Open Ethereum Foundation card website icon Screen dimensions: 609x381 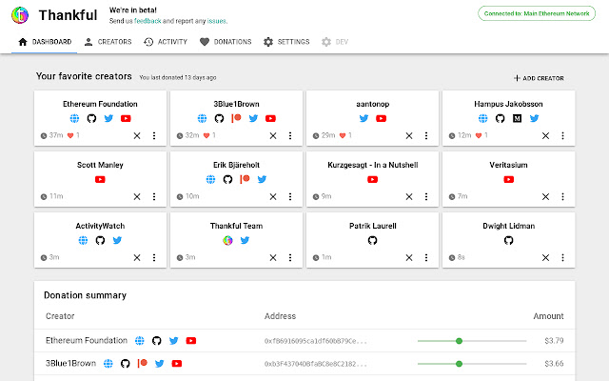(74, 118)
